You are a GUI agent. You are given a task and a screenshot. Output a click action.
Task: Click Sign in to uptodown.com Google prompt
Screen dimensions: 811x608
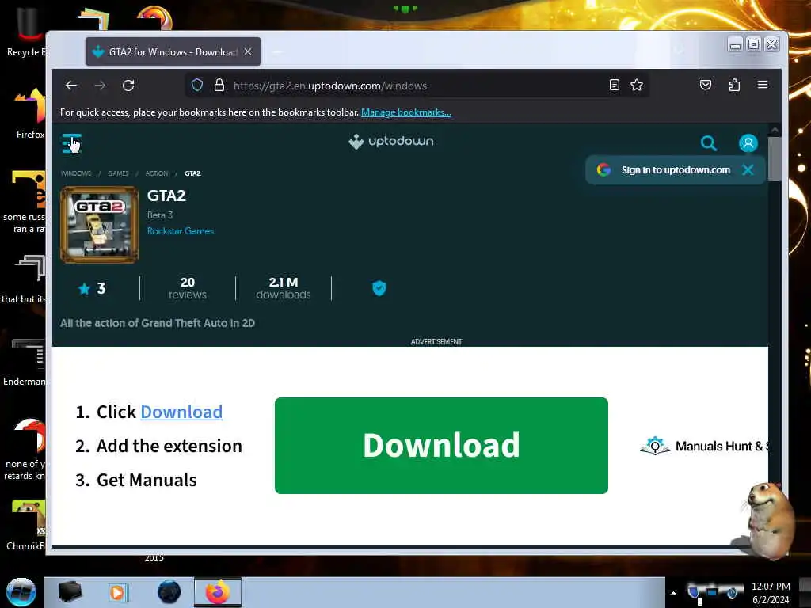676,170
